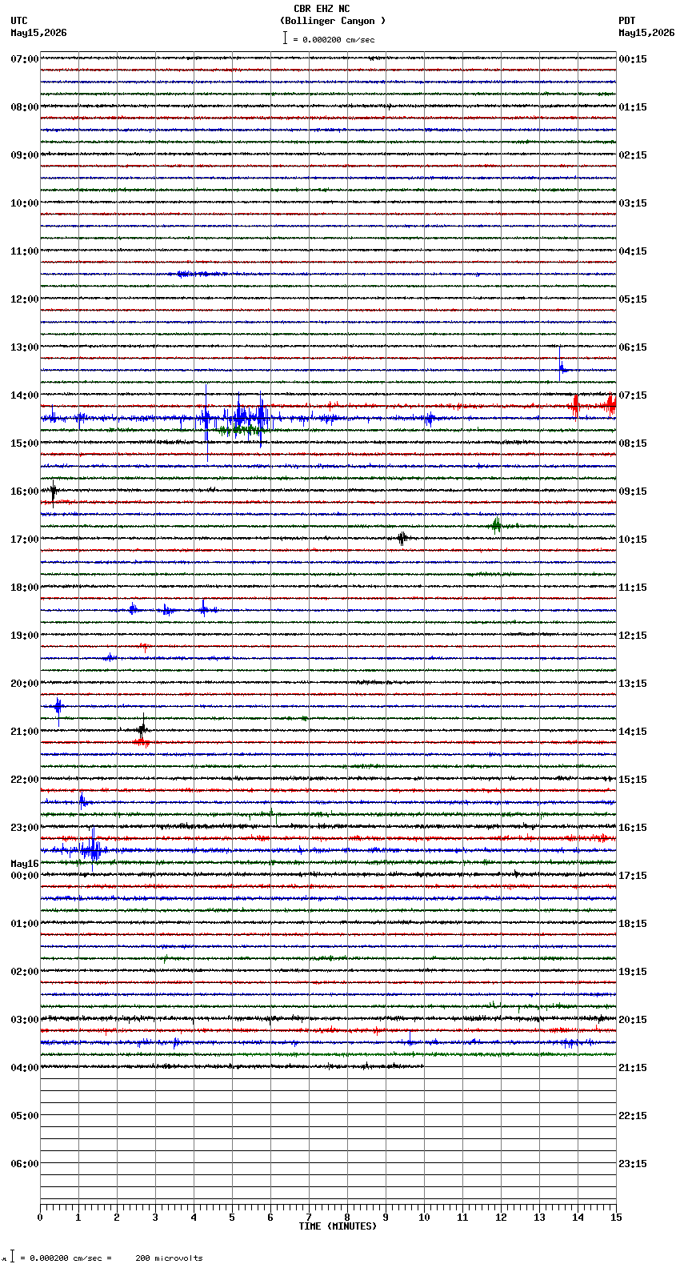This screenshot has height=1268, width=680.
Task: Select the 04:00 UTC time label
Action: [x=25, y=1068]
